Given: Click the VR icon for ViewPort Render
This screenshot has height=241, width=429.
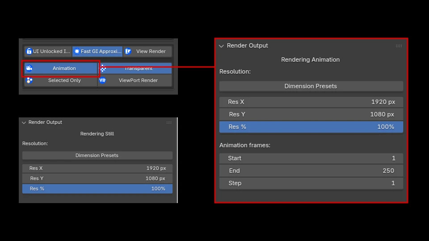Looking at the screenshot, I should 102,80.
